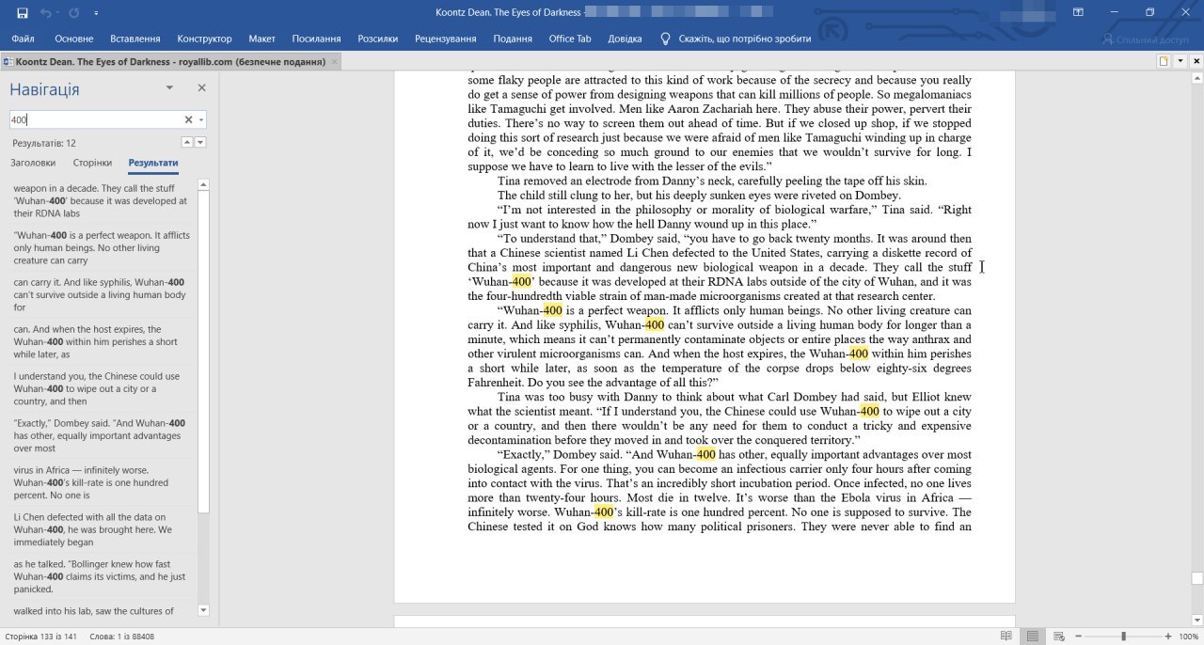Select the Результати navigation tab
The image size is (1204, 645).
coord(153,163)
